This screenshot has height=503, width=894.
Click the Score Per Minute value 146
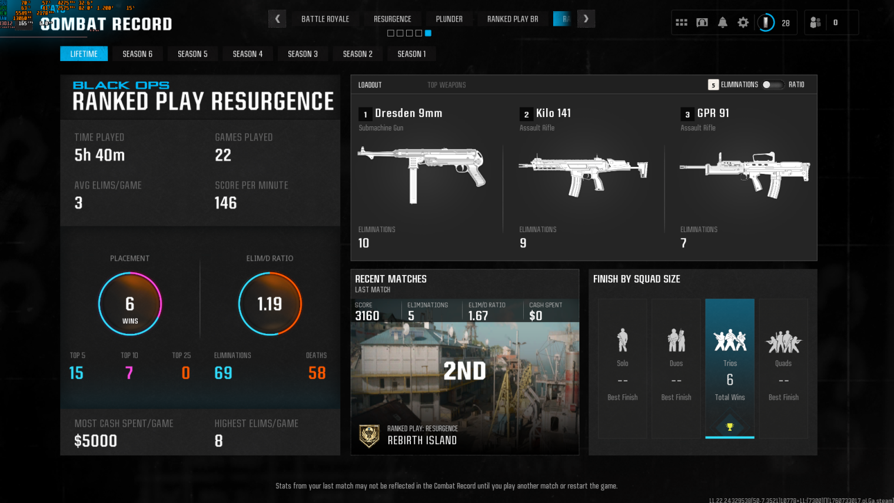[225, 203]
